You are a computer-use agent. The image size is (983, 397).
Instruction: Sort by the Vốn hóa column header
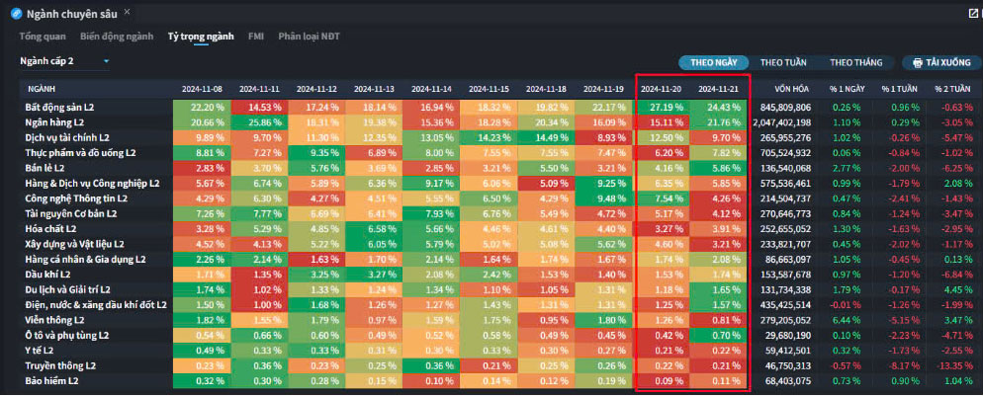point(793,89)
